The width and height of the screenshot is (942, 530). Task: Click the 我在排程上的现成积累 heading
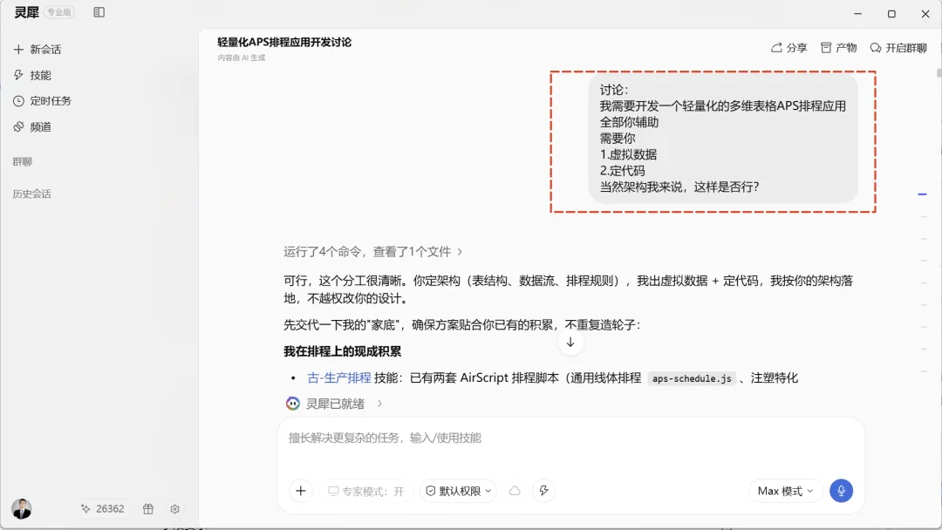pos(343,351)
